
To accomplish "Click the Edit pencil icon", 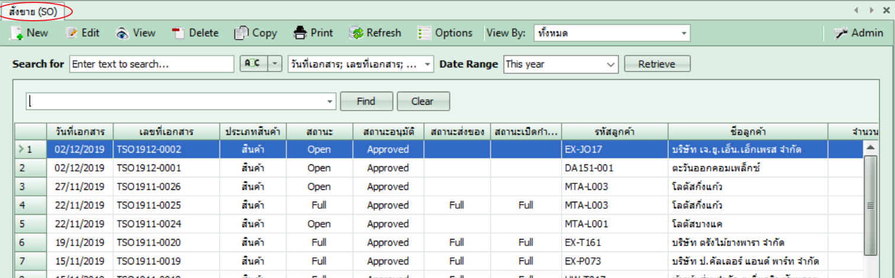I will coord(72,33).
